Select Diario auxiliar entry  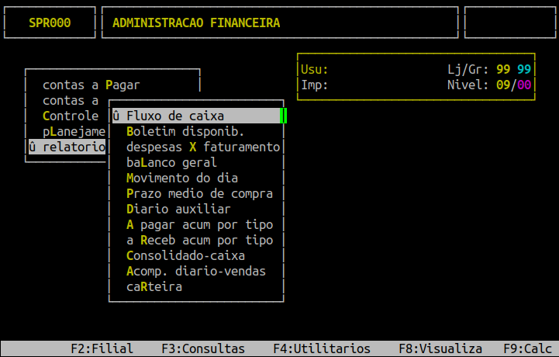(178, 210)
